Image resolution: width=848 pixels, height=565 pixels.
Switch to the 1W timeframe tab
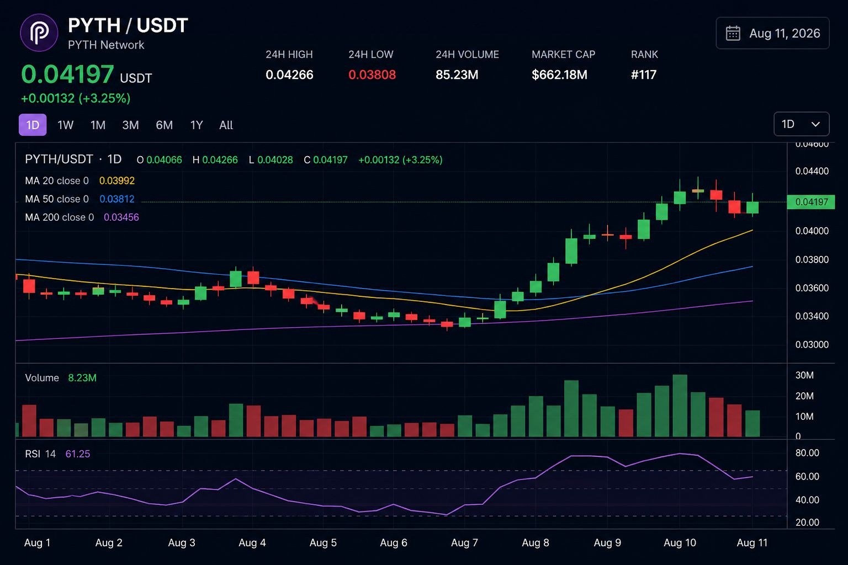pos(65,125)
